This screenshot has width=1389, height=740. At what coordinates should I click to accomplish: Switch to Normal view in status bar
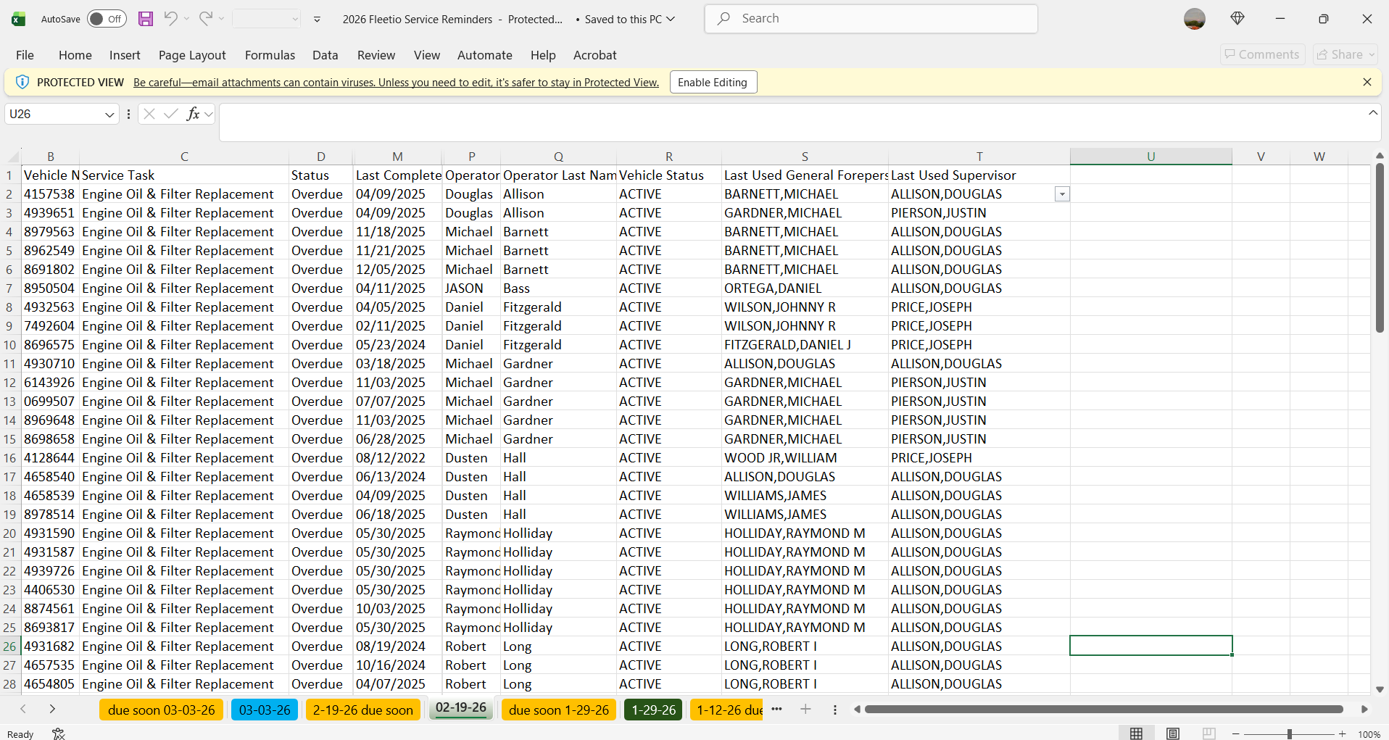pyautogui.click(x=1136, y=733)
